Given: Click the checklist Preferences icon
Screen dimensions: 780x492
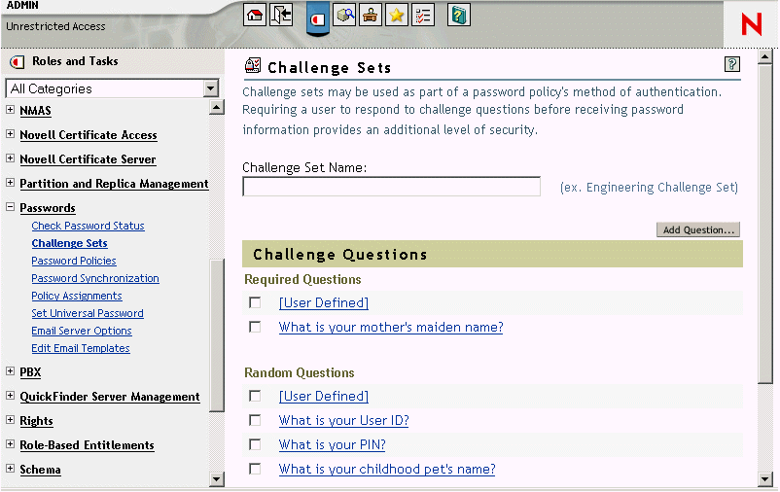Looking at the screenshot, I should coord(422,15).
